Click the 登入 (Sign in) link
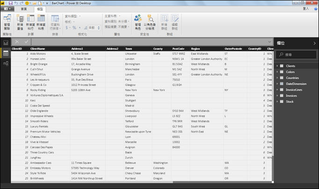 305,9
